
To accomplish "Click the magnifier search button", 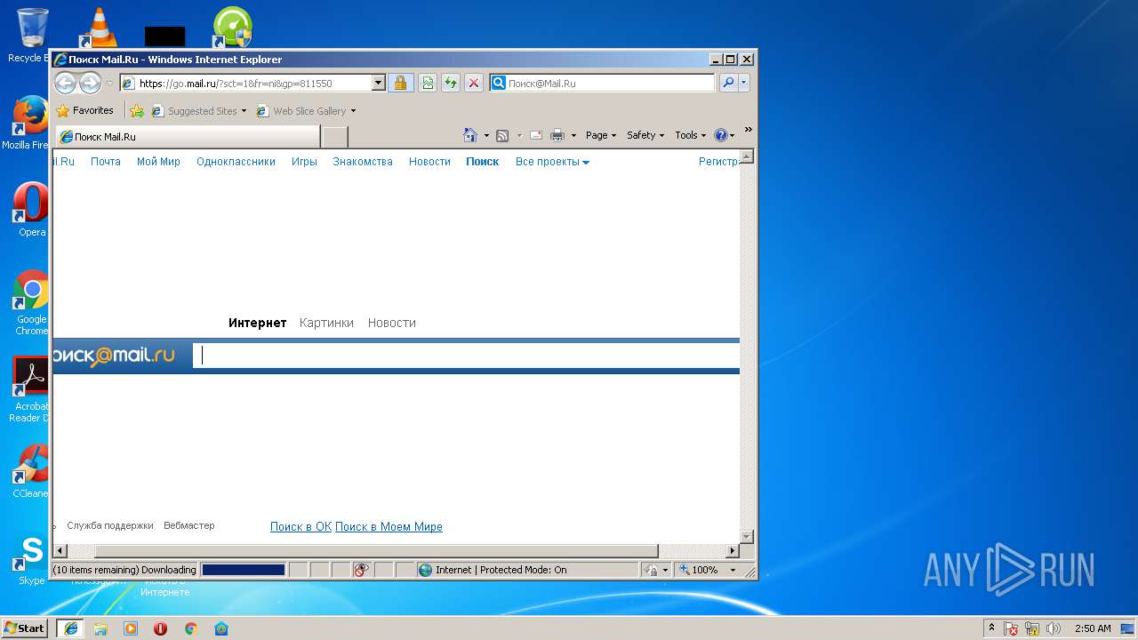I will tap(728, 84).
